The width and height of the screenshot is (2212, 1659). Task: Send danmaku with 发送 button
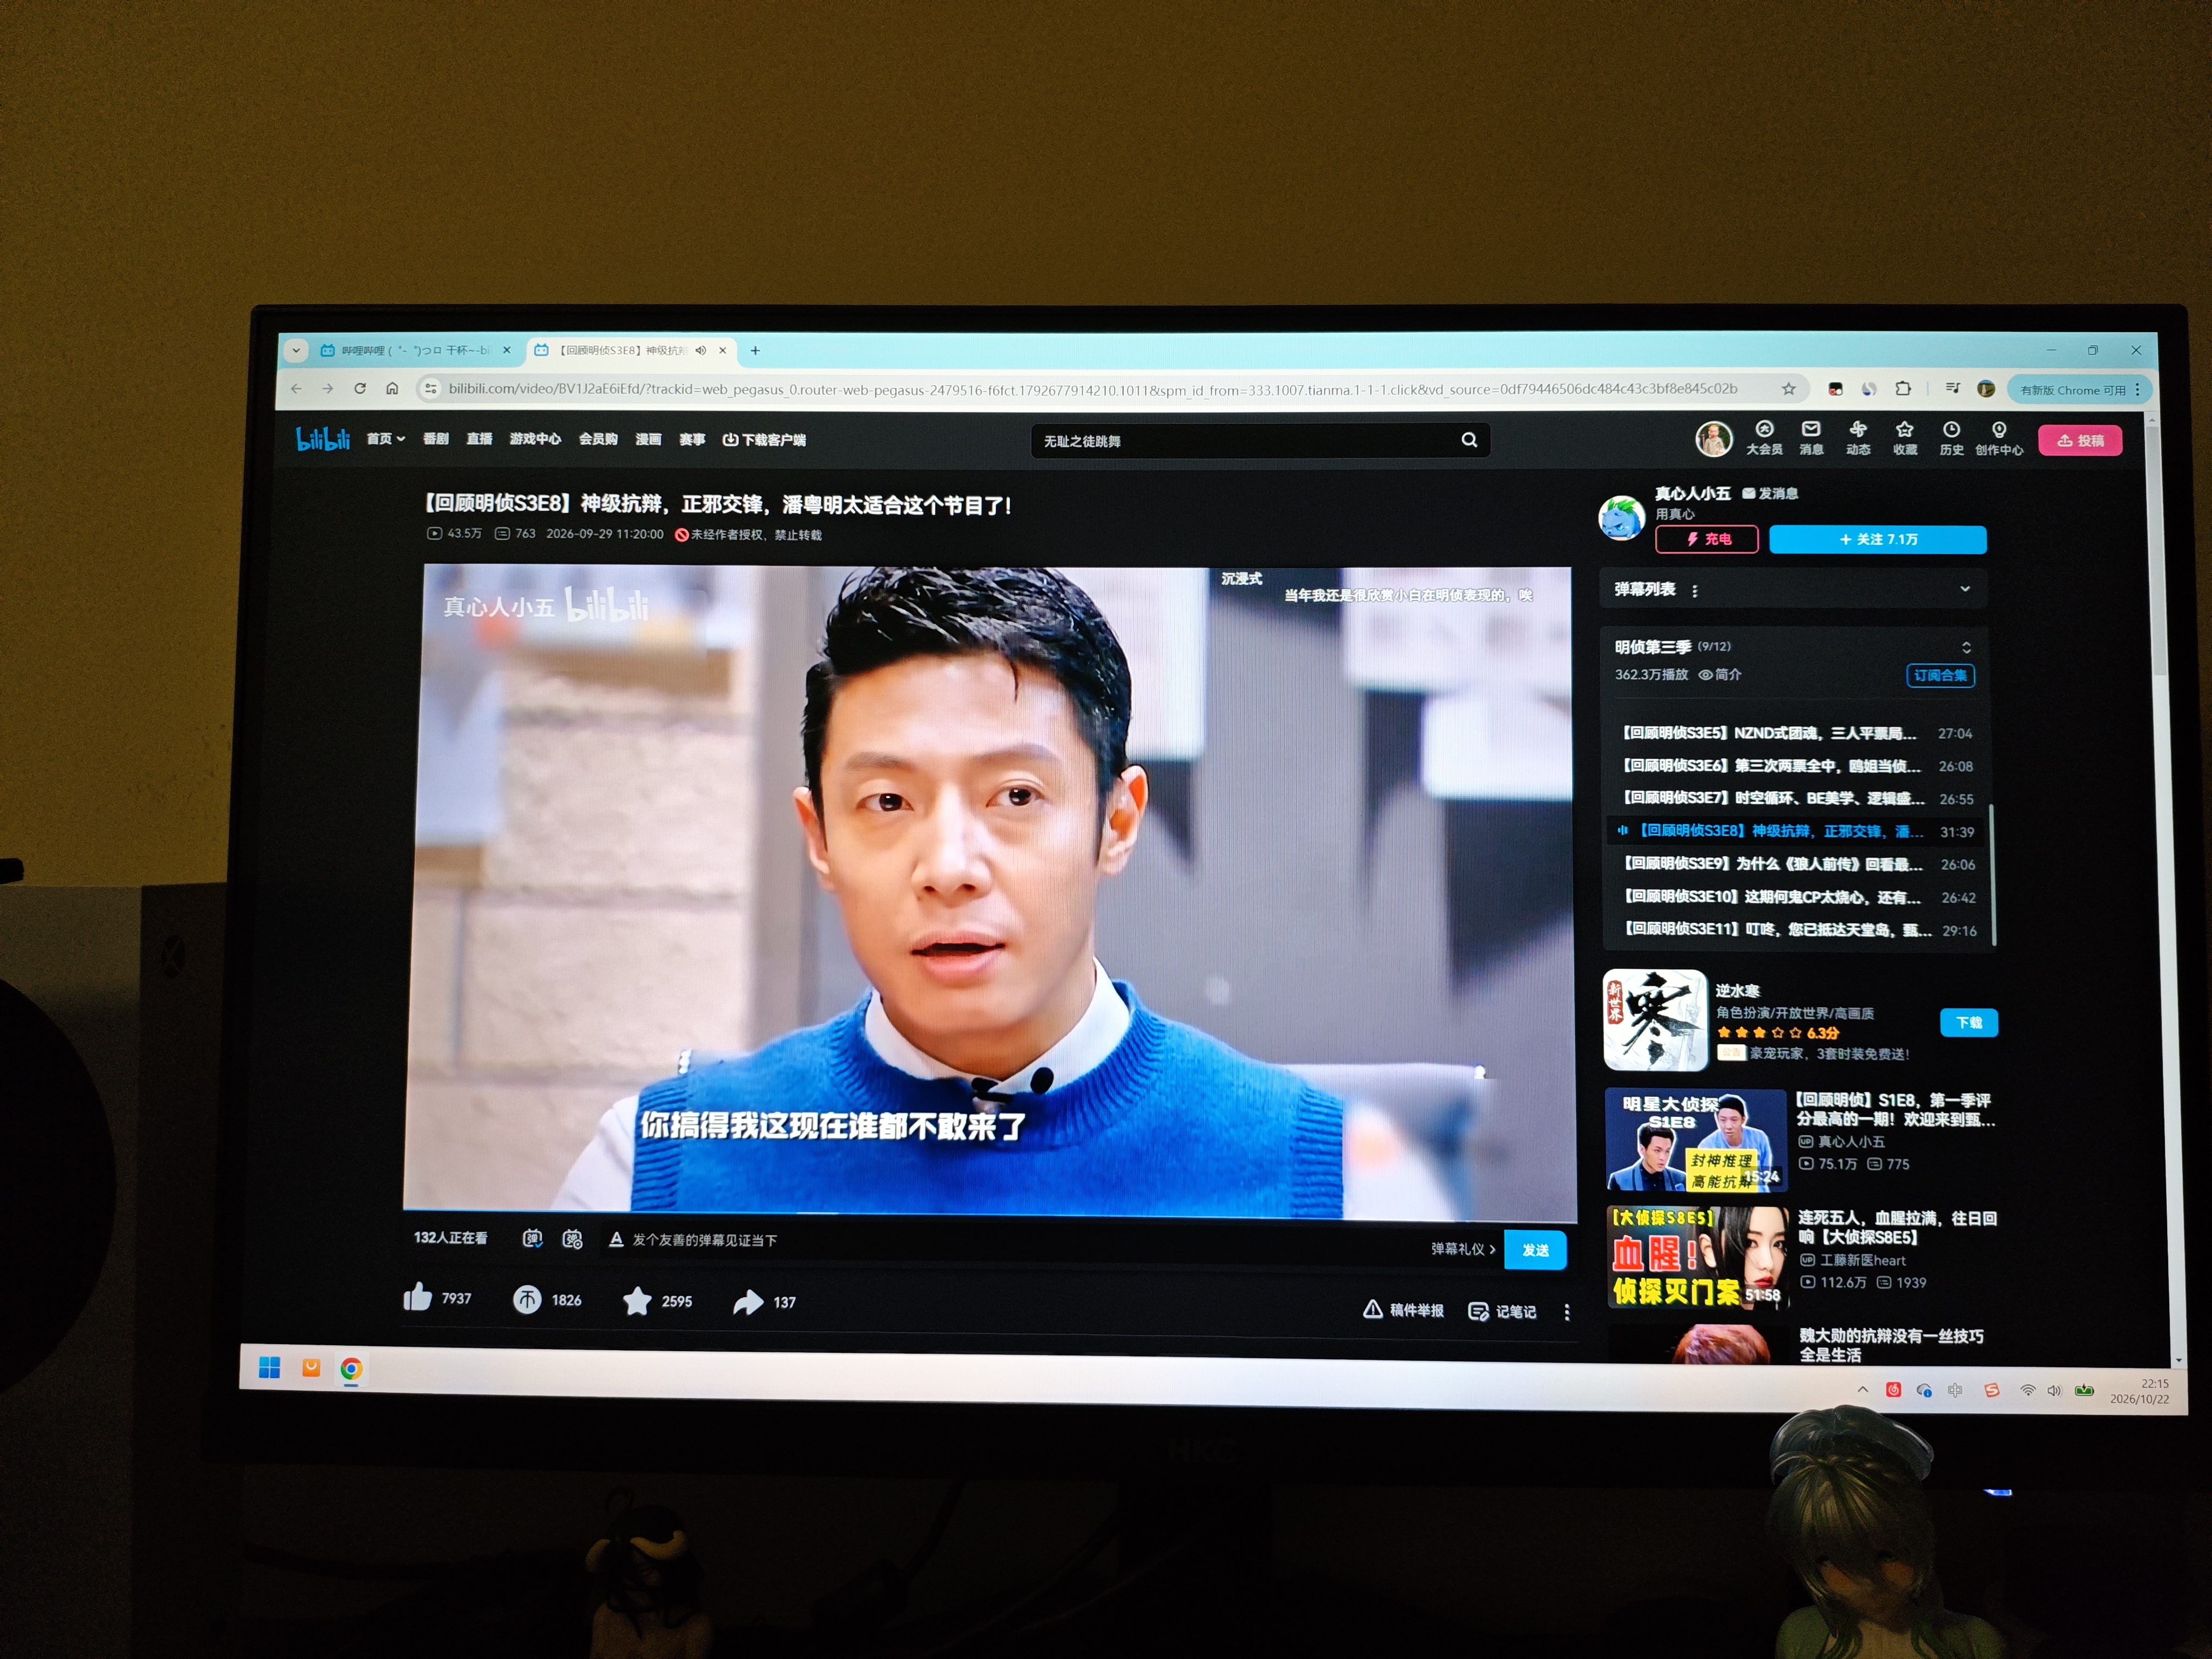[1535, 1250]
